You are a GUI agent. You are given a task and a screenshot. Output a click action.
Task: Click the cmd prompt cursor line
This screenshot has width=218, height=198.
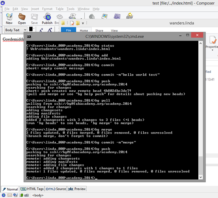62,178
